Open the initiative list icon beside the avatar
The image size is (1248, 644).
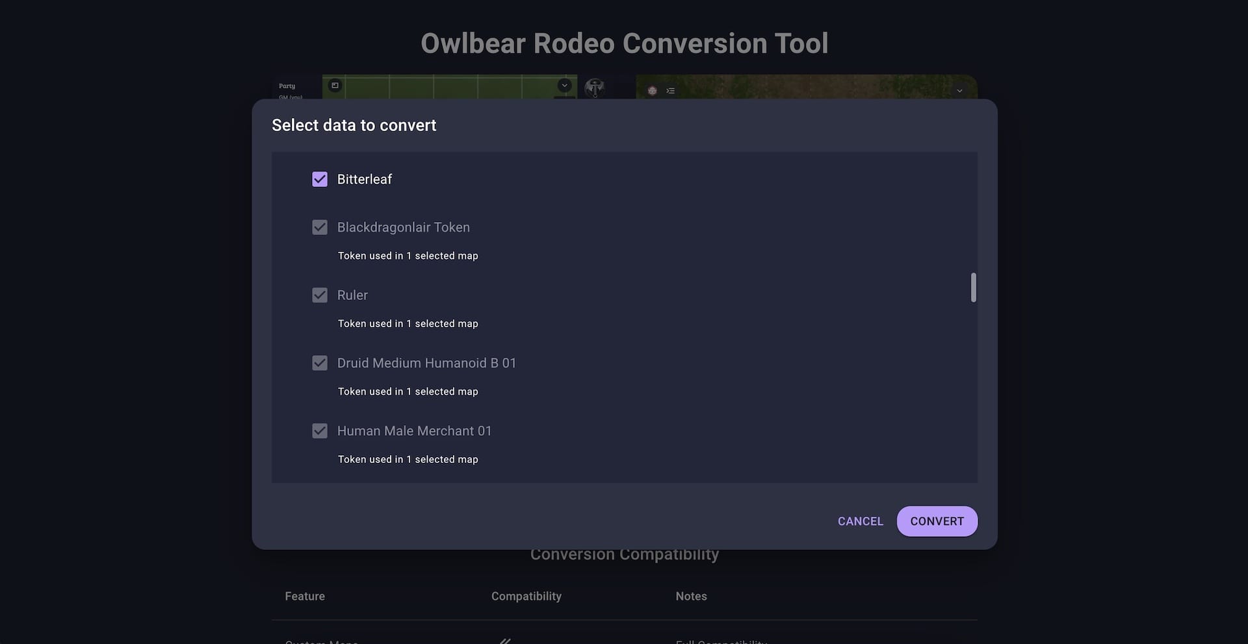click(x=670, y=91)
